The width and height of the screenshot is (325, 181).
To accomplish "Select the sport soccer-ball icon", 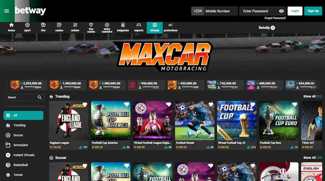I will pos(27,26).
